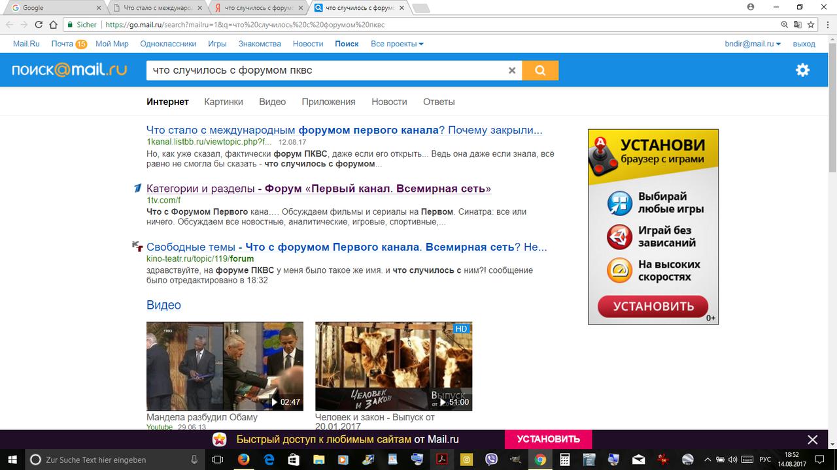Reload the page in the browser toolbar
The height and width of the screenshot is (470, 837).
click(x=38, y=25)
